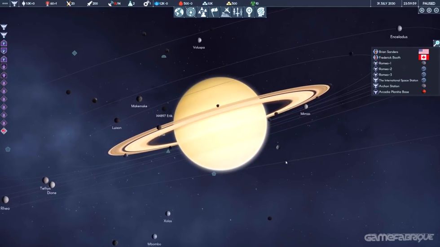Screen dimensions: 440x247
Task: Click the date 31 JULY 2030
Action: 386,3
